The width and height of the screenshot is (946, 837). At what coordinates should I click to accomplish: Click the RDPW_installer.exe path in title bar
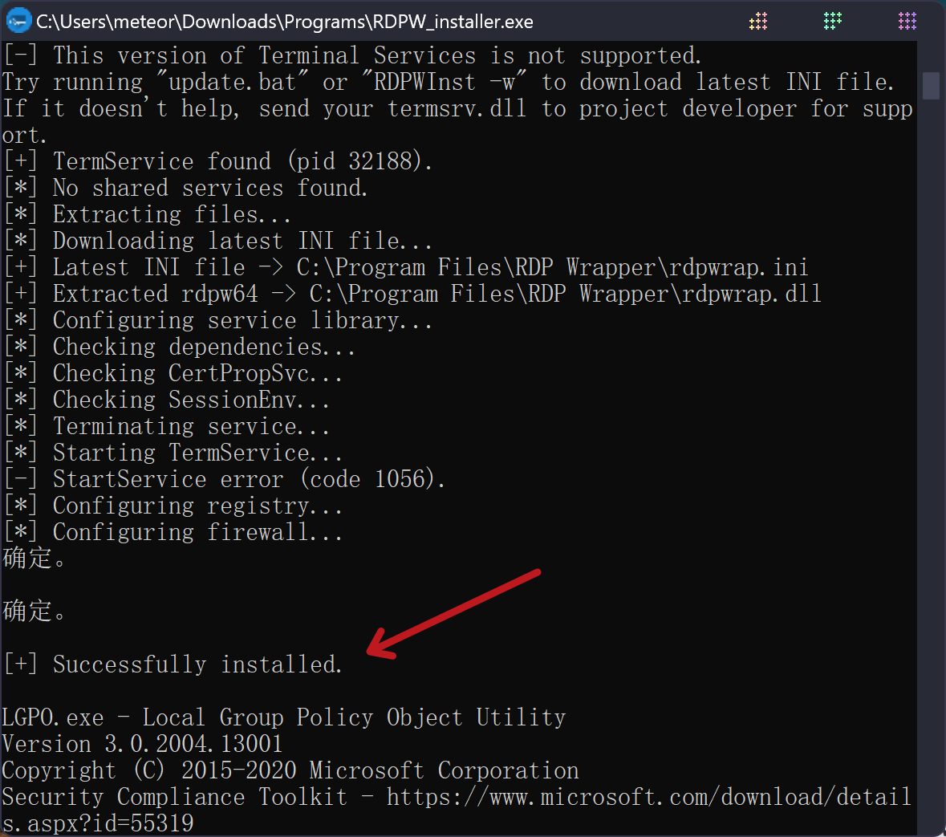tap(285, 22)
